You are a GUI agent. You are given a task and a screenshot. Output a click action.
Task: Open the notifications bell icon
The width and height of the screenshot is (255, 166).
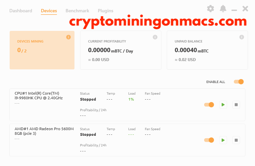point(223,9)
